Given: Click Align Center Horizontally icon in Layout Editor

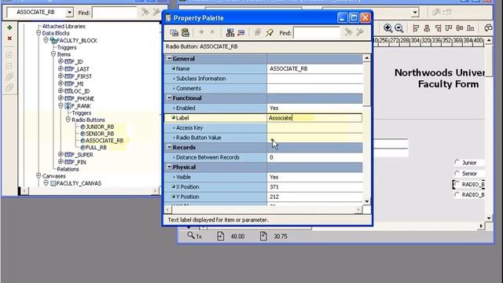Looking at the screenshot, I should pos(427,28).
